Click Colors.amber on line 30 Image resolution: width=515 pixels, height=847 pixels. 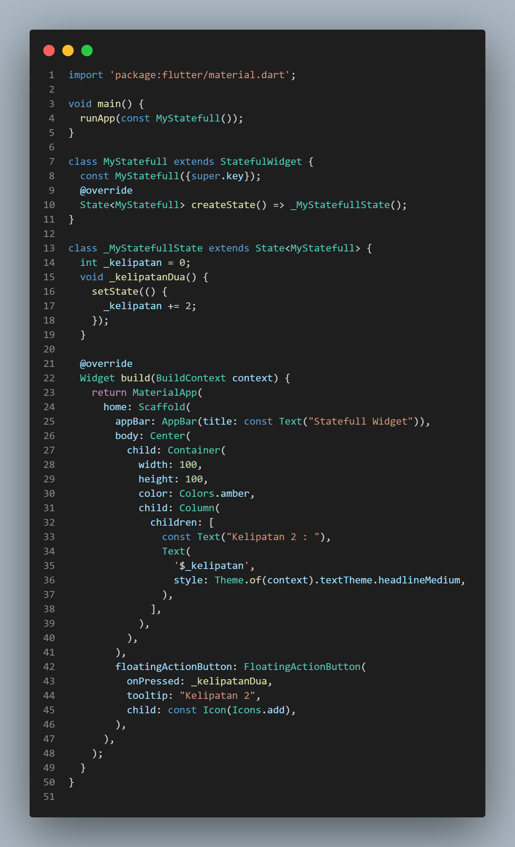[215, 494]
